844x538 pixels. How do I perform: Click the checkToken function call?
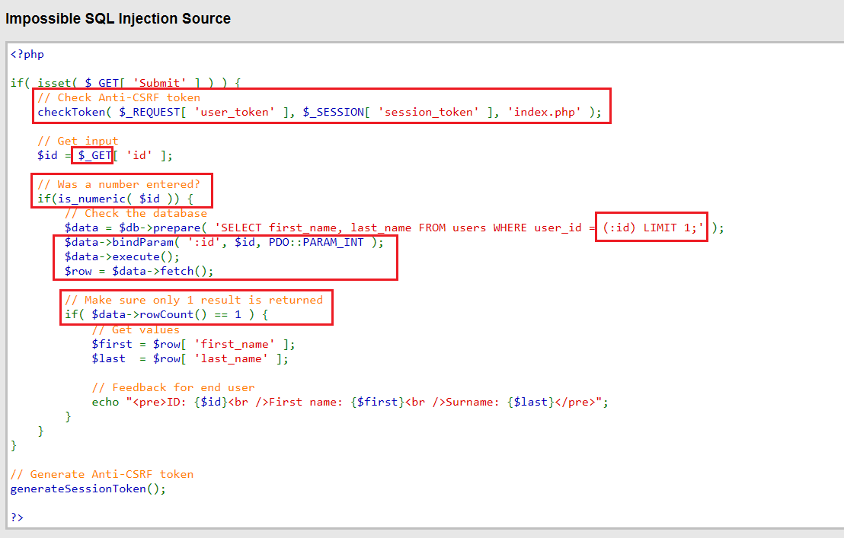pos(319,113)
